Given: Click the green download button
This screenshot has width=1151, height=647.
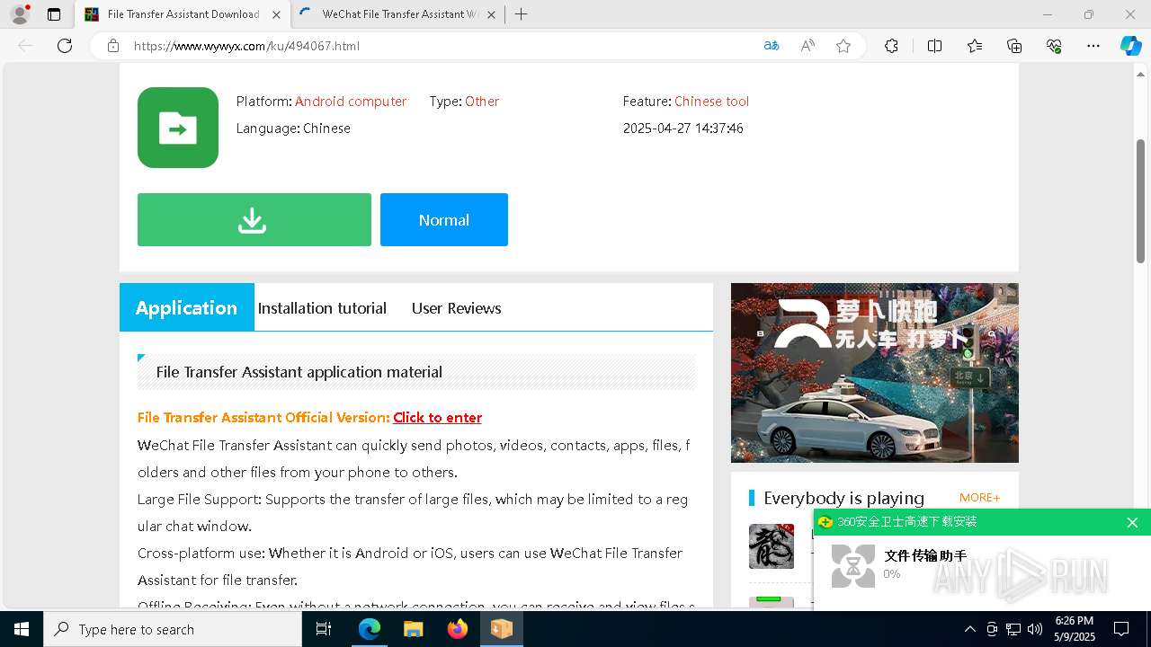Looking at the screenshot, I should pos(254,219).
